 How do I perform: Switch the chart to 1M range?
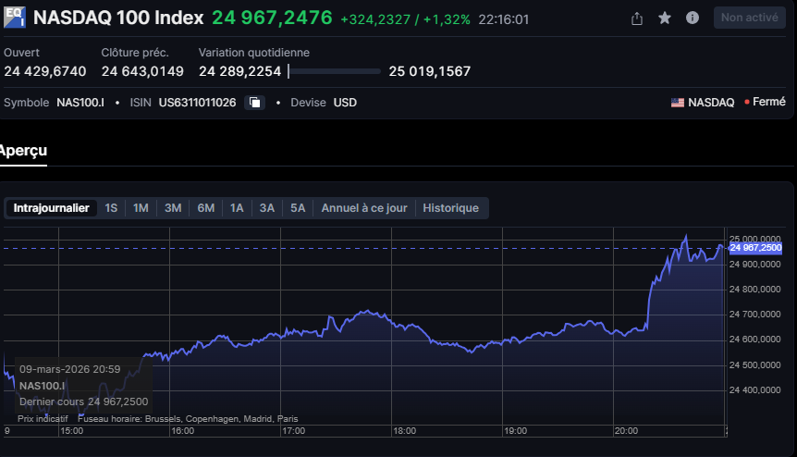[141, 208]
